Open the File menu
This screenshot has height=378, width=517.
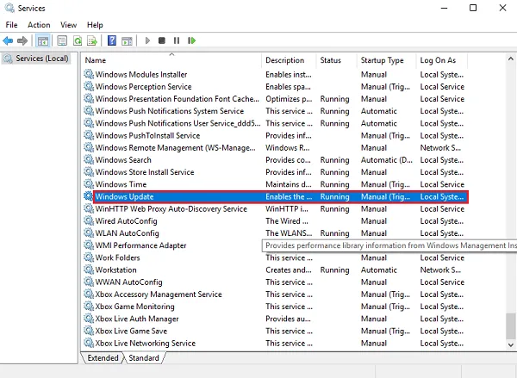tap(11, 25)
